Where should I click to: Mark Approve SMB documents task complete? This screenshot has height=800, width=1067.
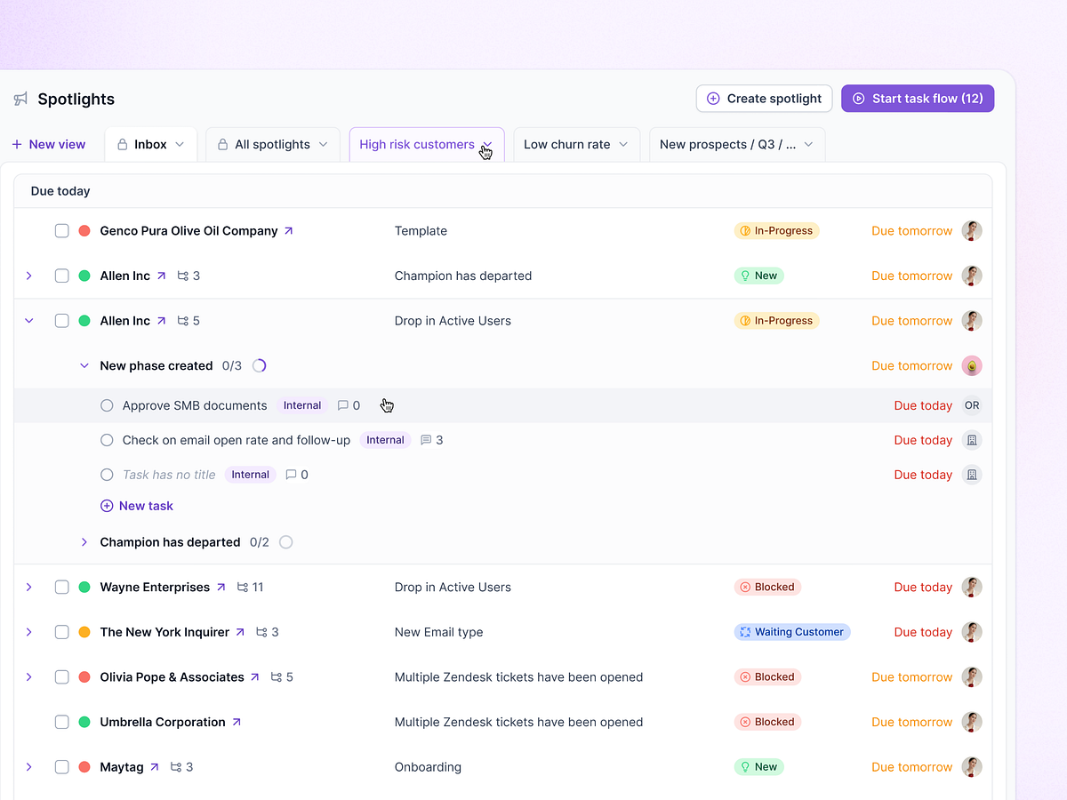(107, 404)
